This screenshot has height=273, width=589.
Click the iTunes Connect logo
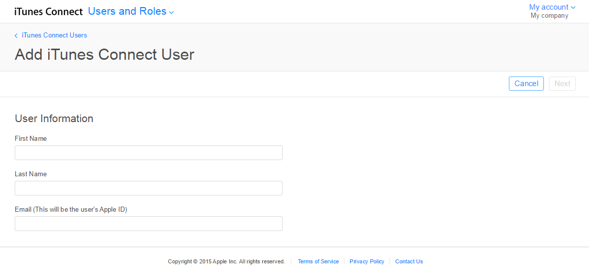coord(48,12)
